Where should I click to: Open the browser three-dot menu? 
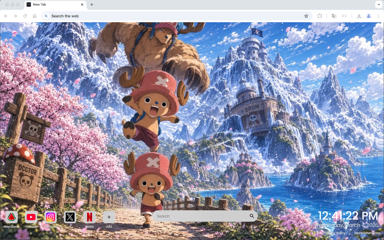(x=378, y=16)
